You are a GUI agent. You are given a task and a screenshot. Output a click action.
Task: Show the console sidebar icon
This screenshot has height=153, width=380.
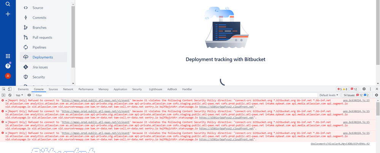4,95
